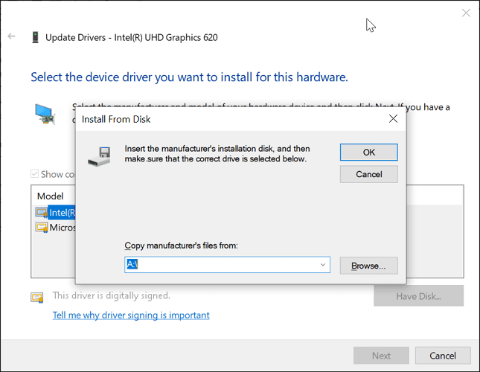Cancel the Install From Disk dialog
The width and height of the screenshot is (480, 372).
point(368,174)
